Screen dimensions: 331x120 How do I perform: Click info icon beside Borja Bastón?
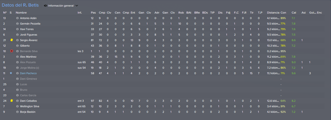[x=17, y=112]
